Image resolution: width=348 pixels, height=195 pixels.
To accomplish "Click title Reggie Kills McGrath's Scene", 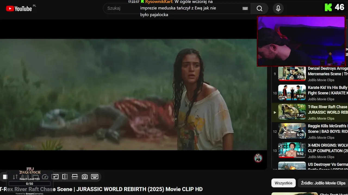I will (x=328, y=129).
